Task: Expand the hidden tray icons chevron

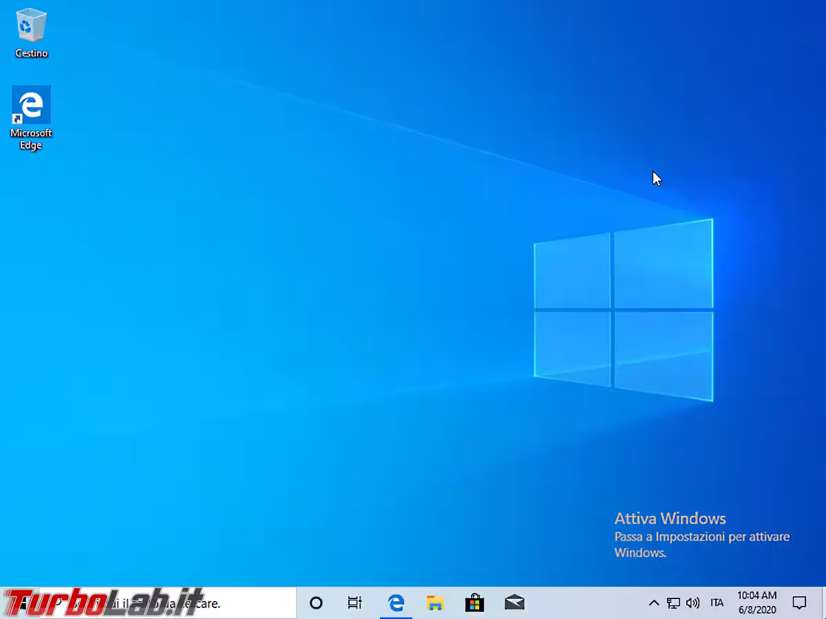Action: (x=654, y=603)
